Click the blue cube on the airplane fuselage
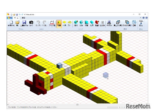The image size is (154, 112). coord(59,66)
